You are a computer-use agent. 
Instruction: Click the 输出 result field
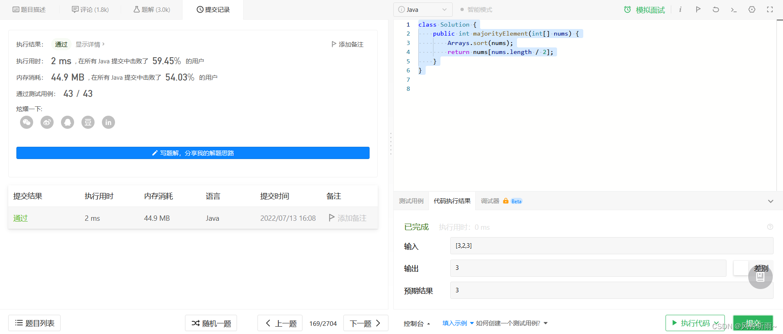coord(588,268)
